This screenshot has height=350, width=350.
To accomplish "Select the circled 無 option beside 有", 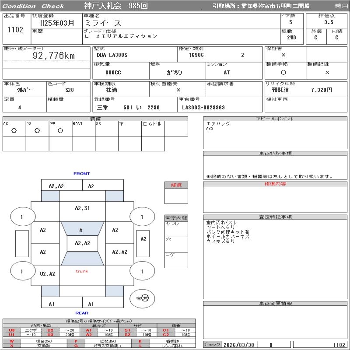I will (x=145, y=298).
